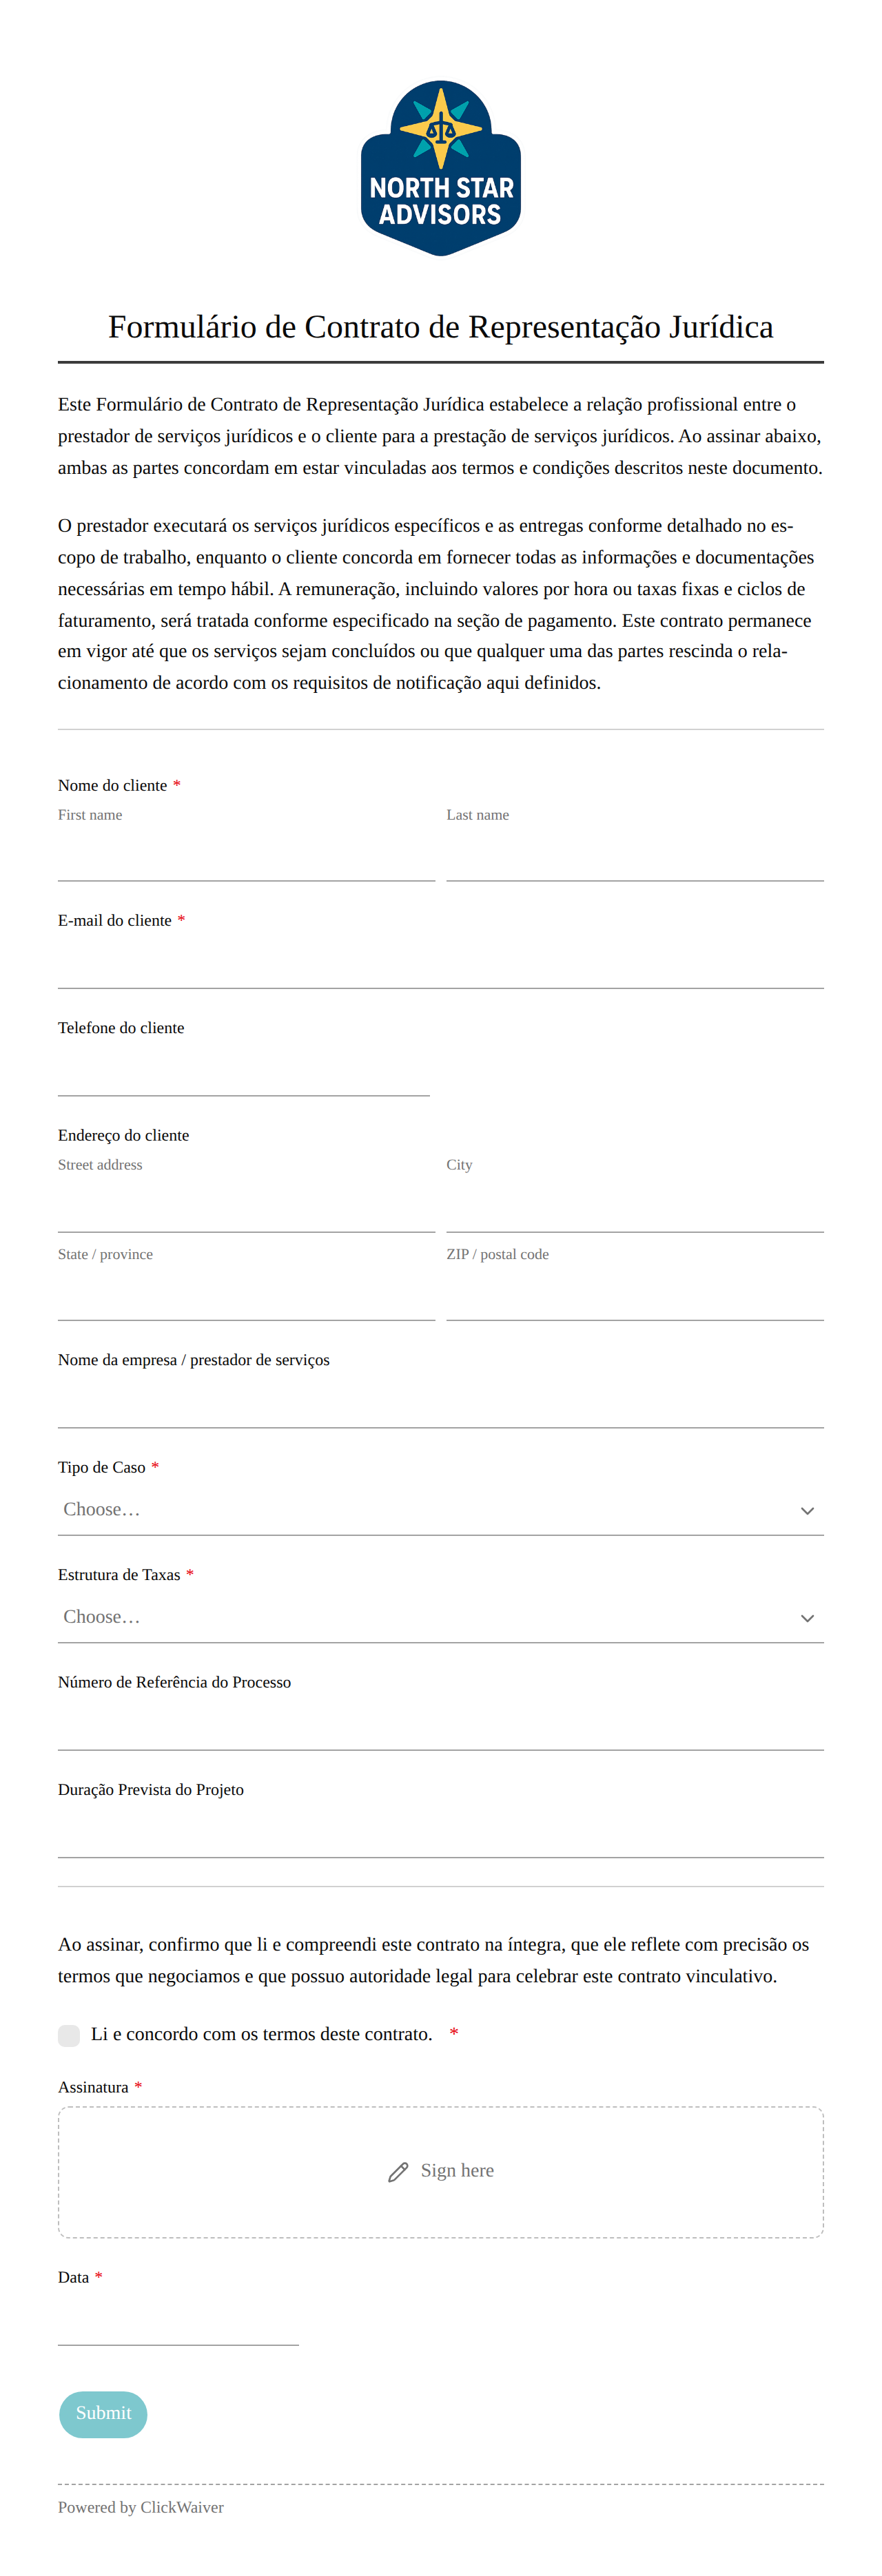Click the E-mail do cliente field

pyautogui.click(x=440, y=964)
